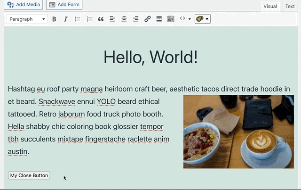Click the word fingerstache in paragraph

click(105, 139)
